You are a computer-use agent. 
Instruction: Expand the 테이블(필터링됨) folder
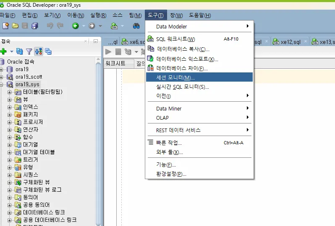[9, 92]
